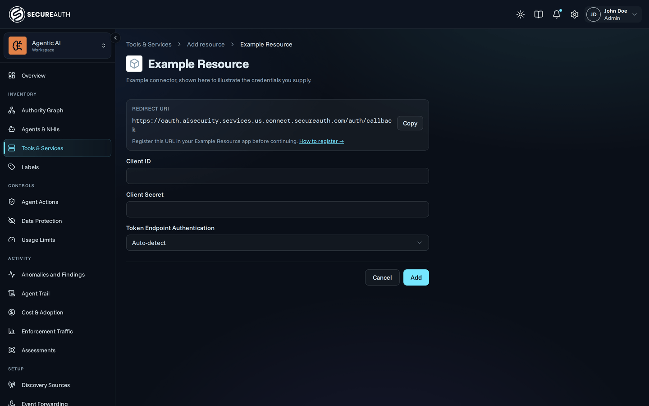This screenshot has width=649, height=406.
Task: Expand John Doe account menu chevron
Action: (635, 14)
